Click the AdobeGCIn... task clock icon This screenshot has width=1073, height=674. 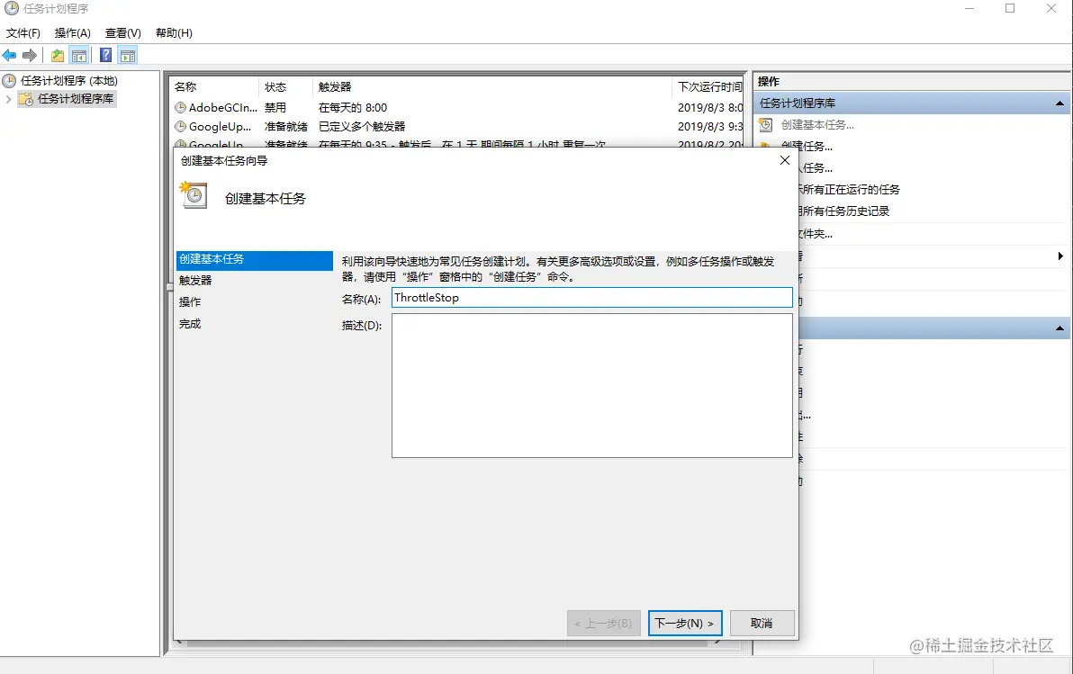(x=181, y=107)
